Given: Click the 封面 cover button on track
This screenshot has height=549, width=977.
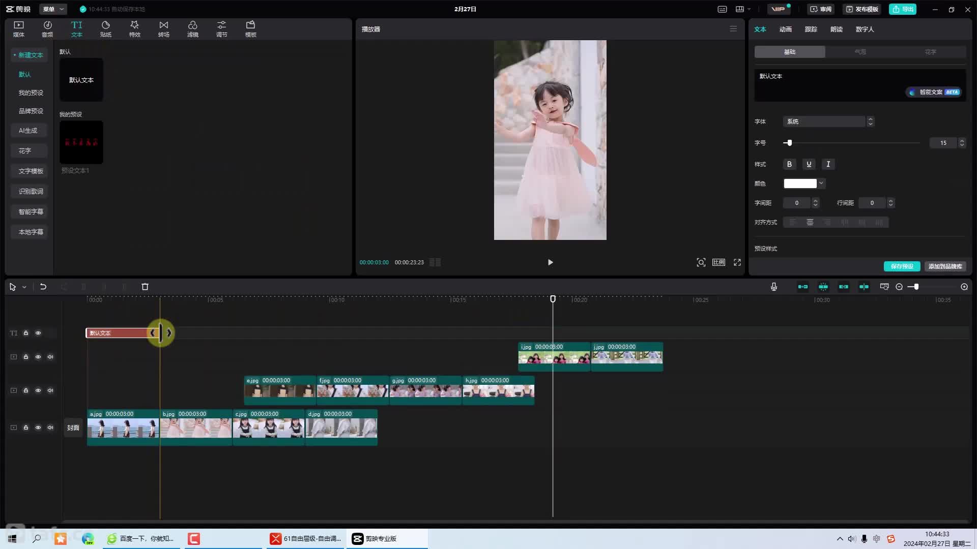Looking at the screenshot, I should click(73, 428).
